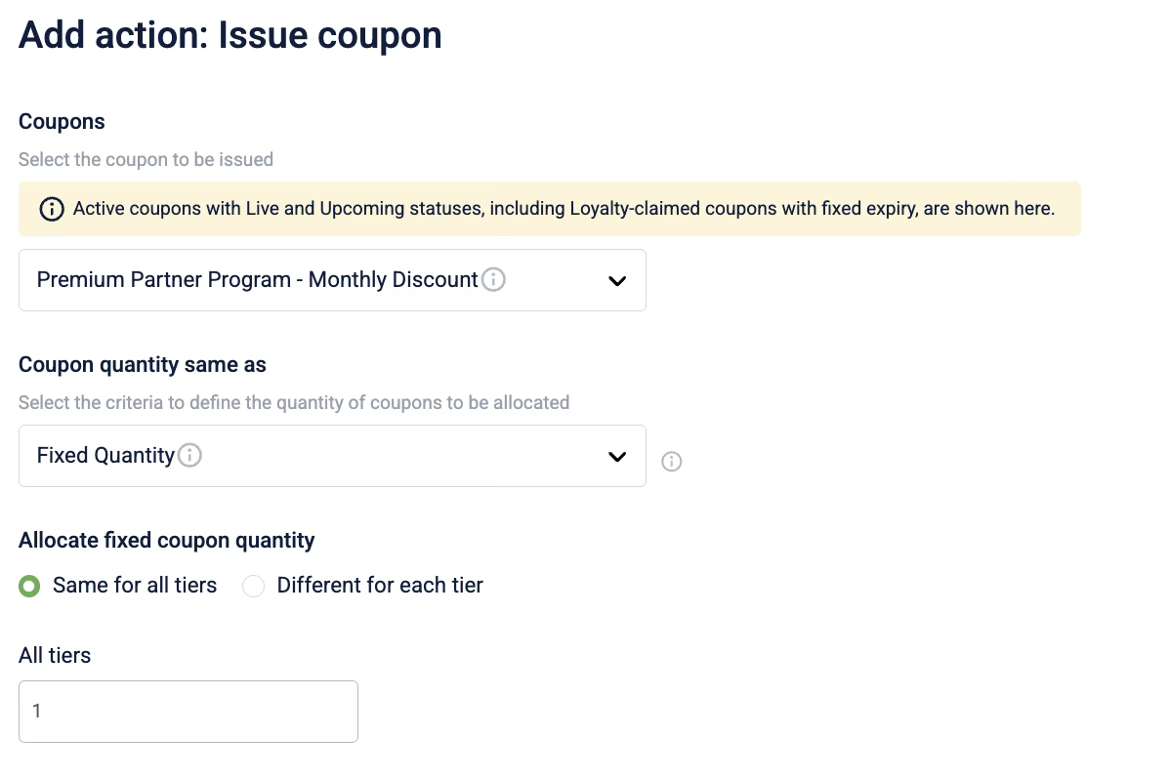Click the 'Add action: Issue coupon' heading
The width and height of the screenshot is (1170, 777).
(230, 36)
